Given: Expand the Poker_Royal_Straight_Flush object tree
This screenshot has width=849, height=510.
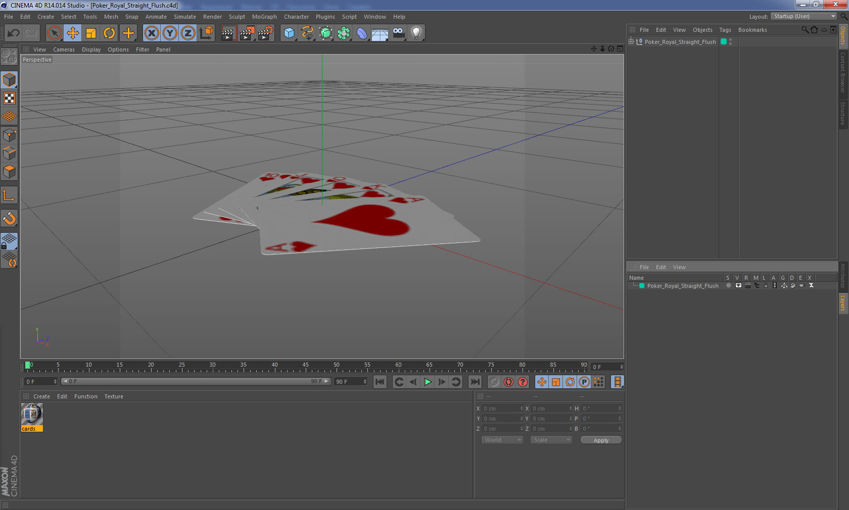Looking at the screenshot, I should tap(631, 41).
